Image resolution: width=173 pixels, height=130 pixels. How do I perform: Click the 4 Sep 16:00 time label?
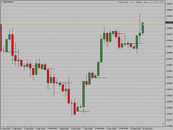(76, 128)
